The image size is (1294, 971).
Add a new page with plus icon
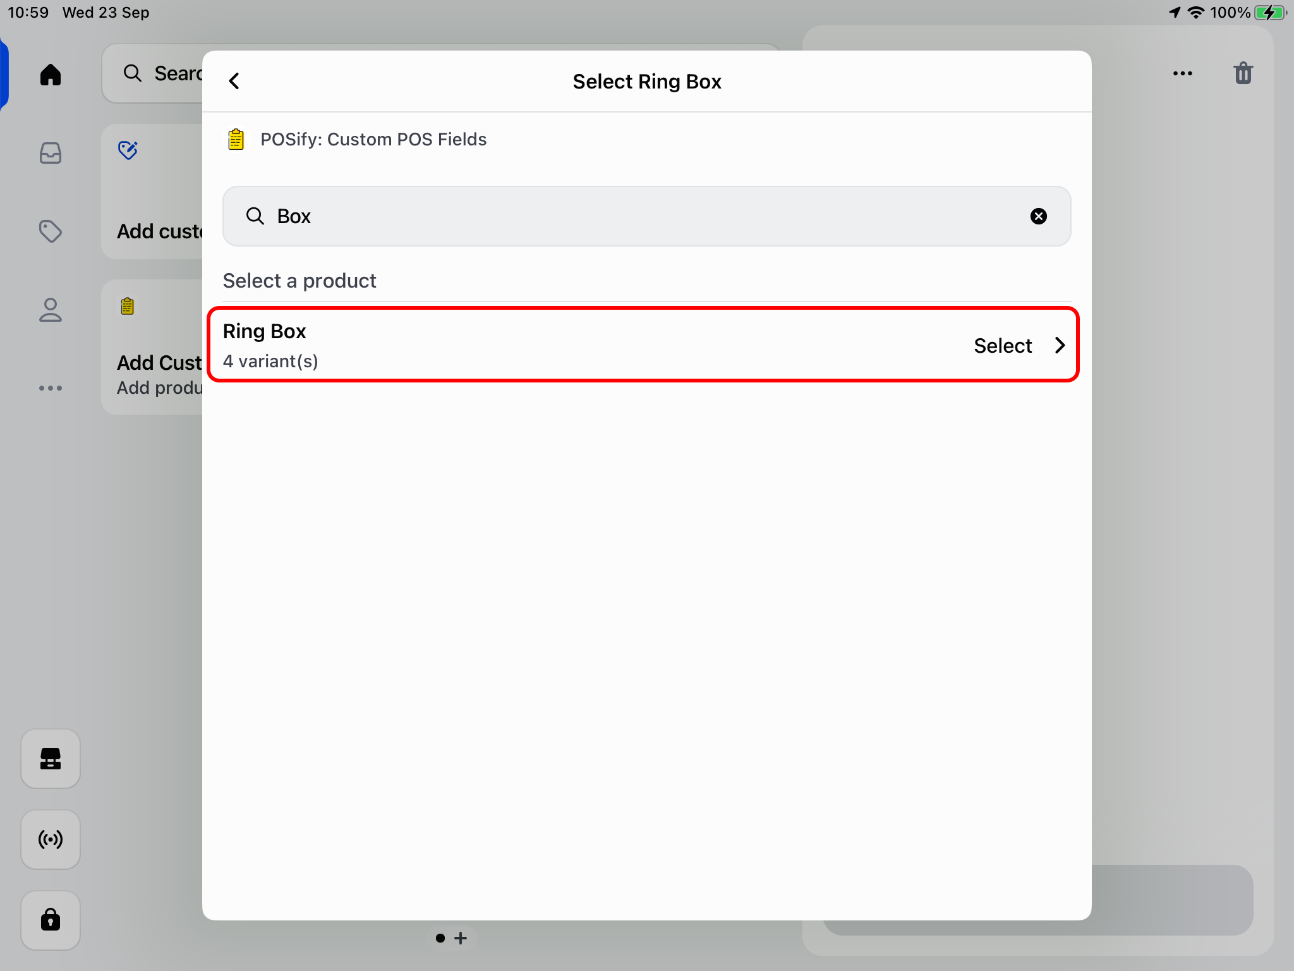[x=461, y=938]
